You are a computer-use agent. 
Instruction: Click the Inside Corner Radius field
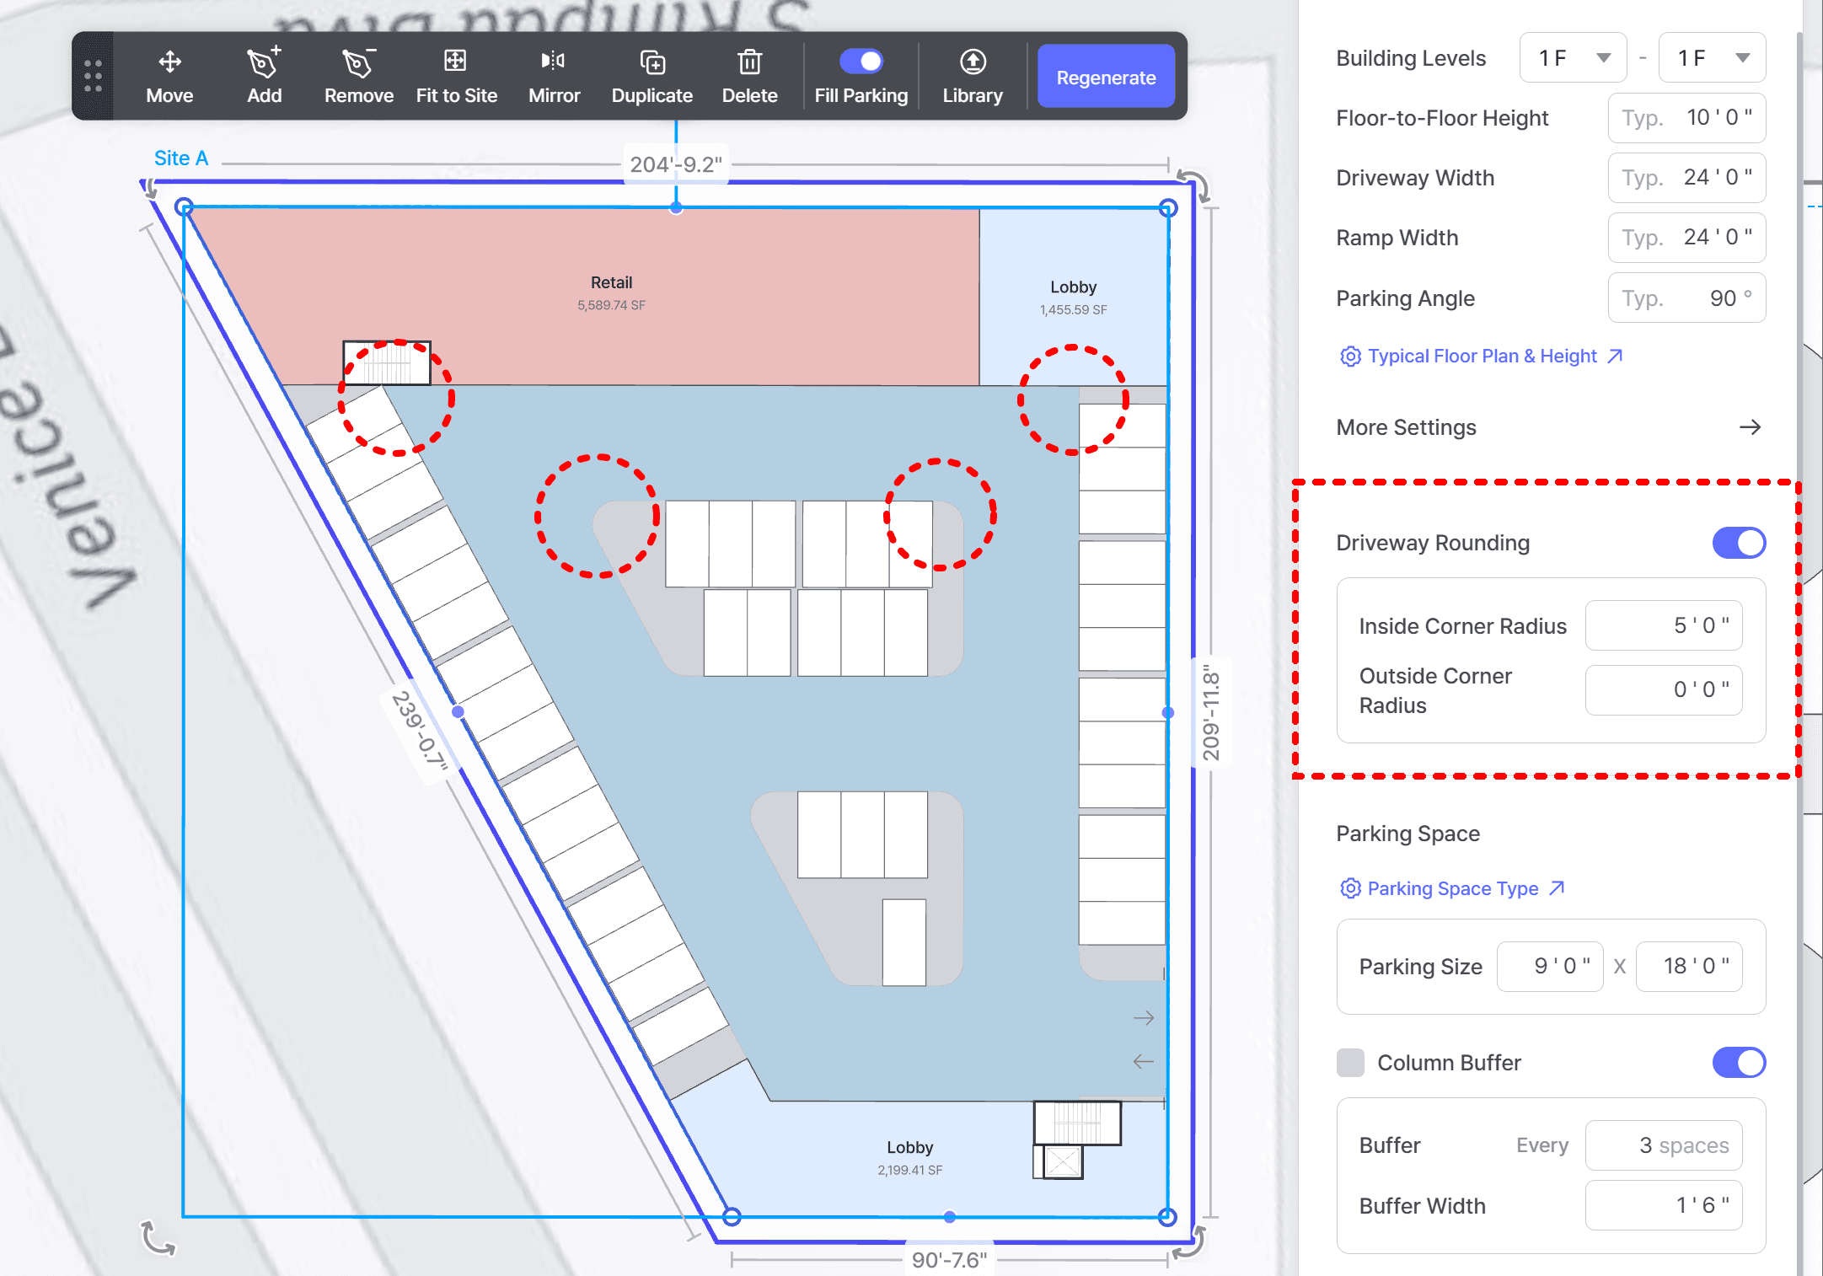(x=1663, y=625)
